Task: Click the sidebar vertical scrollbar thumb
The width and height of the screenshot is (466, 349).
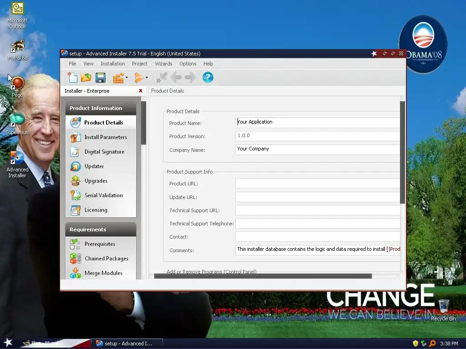Action: tap(143, 123)
